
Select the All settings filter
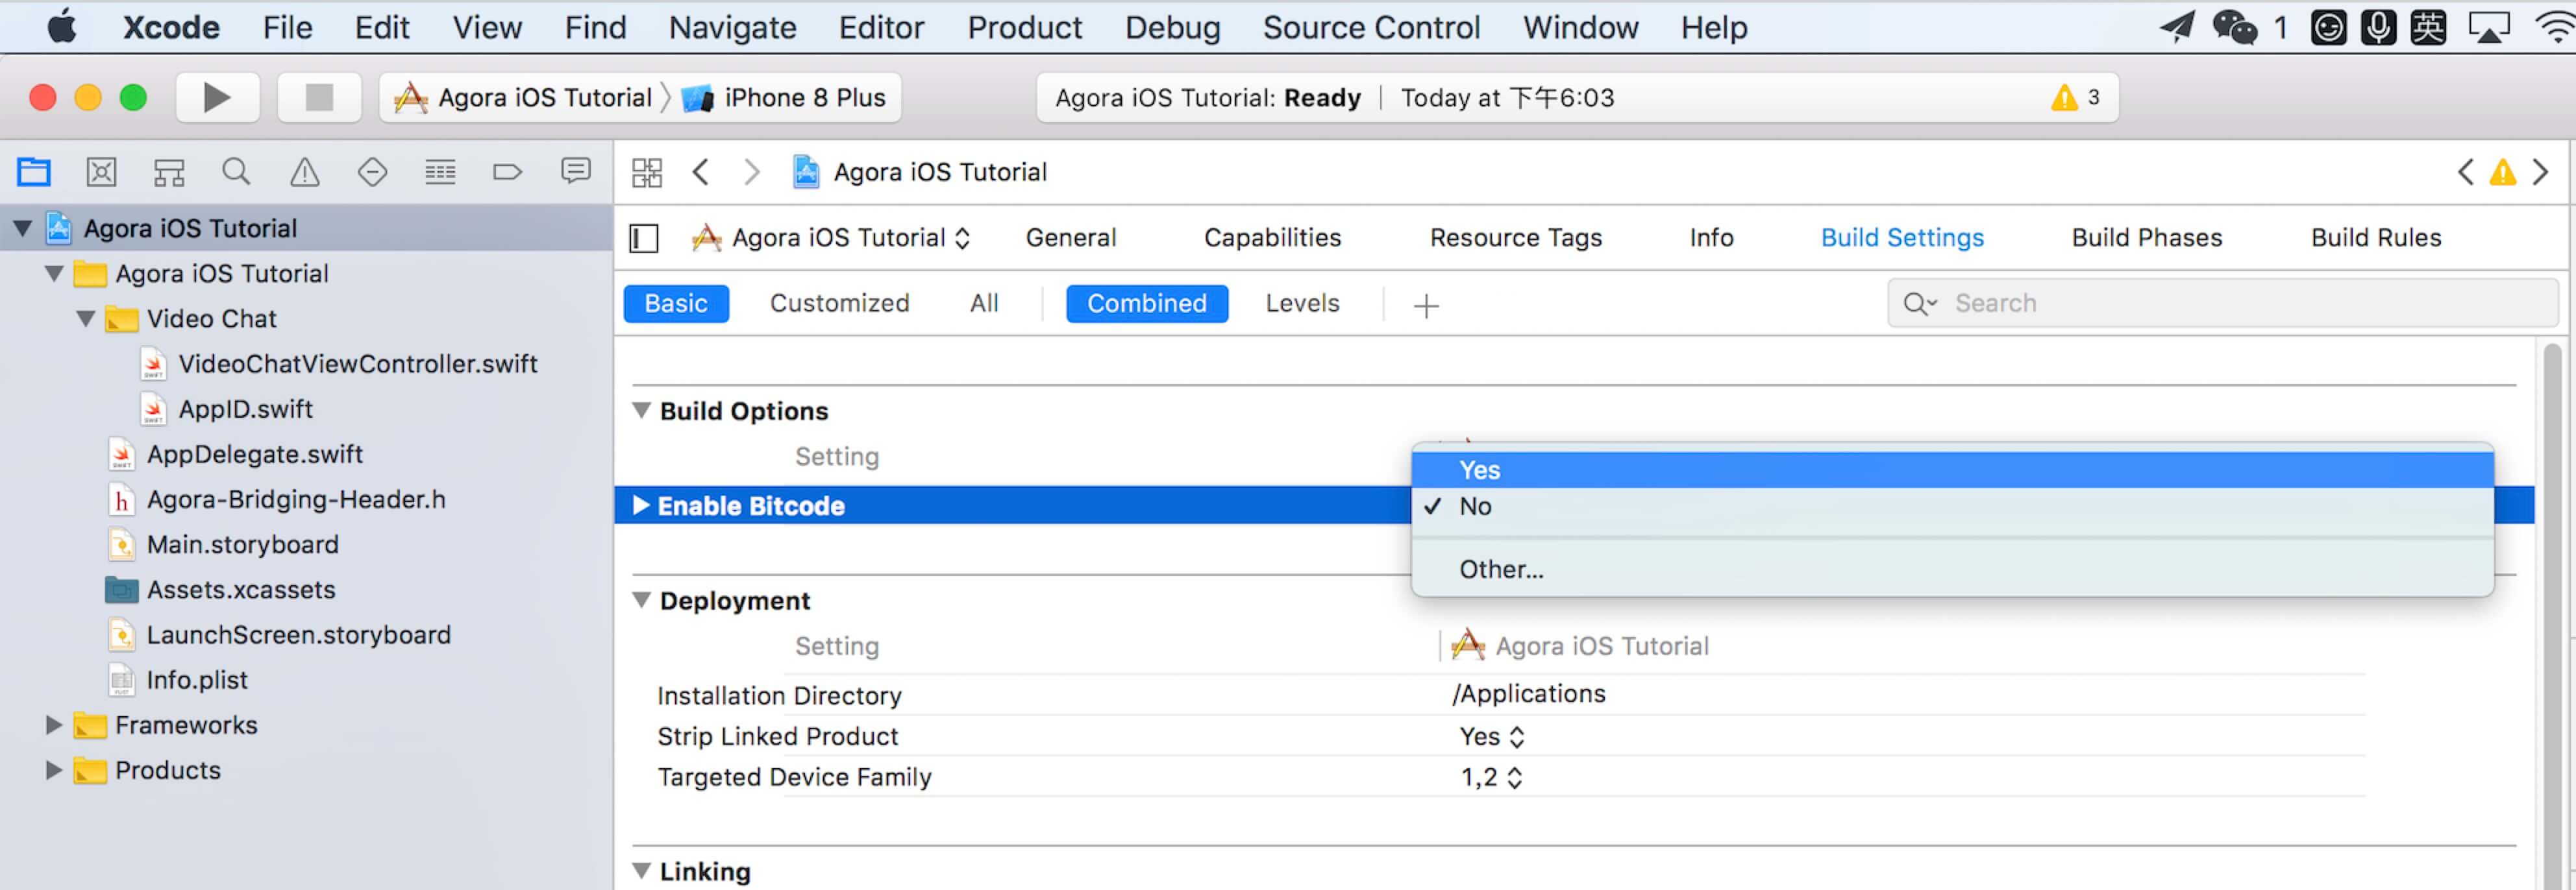point(984,304)
